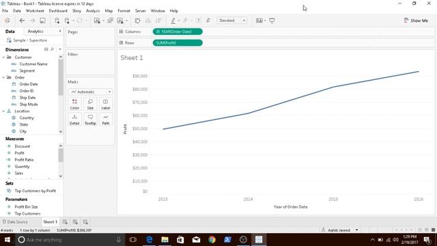This screenshot has height=246, width=437.
Task: Switch to the Analytics tab
Action: tap(36, 31)
